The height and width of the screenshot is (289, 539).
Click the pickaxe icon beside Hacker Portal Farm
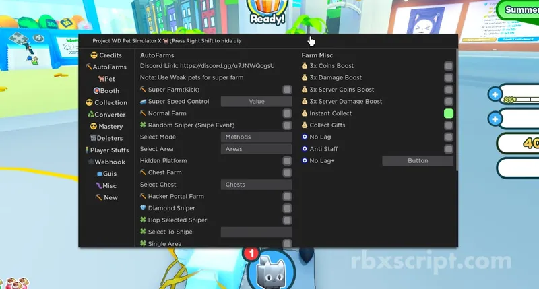point(143,196)
